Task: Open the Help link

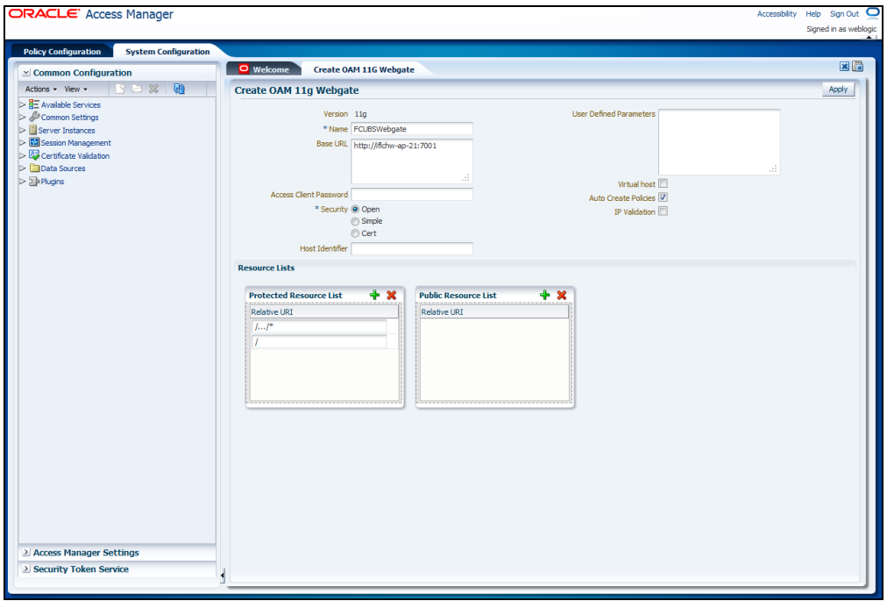Action: pyautogui.click(x=812, y=13)
